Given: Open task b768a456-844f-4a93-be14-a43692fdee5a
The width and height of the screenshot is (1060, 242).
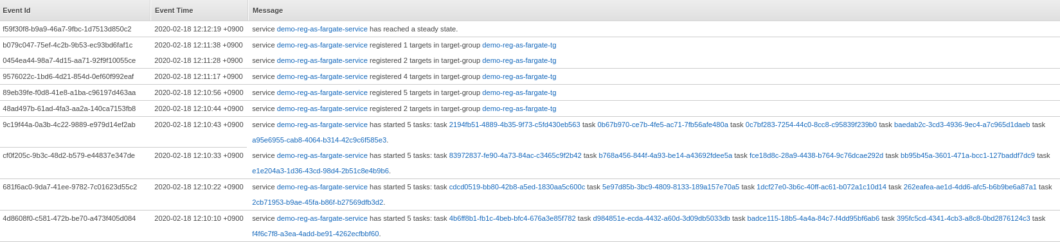Looking at the screenshot, I should (665, 155).
